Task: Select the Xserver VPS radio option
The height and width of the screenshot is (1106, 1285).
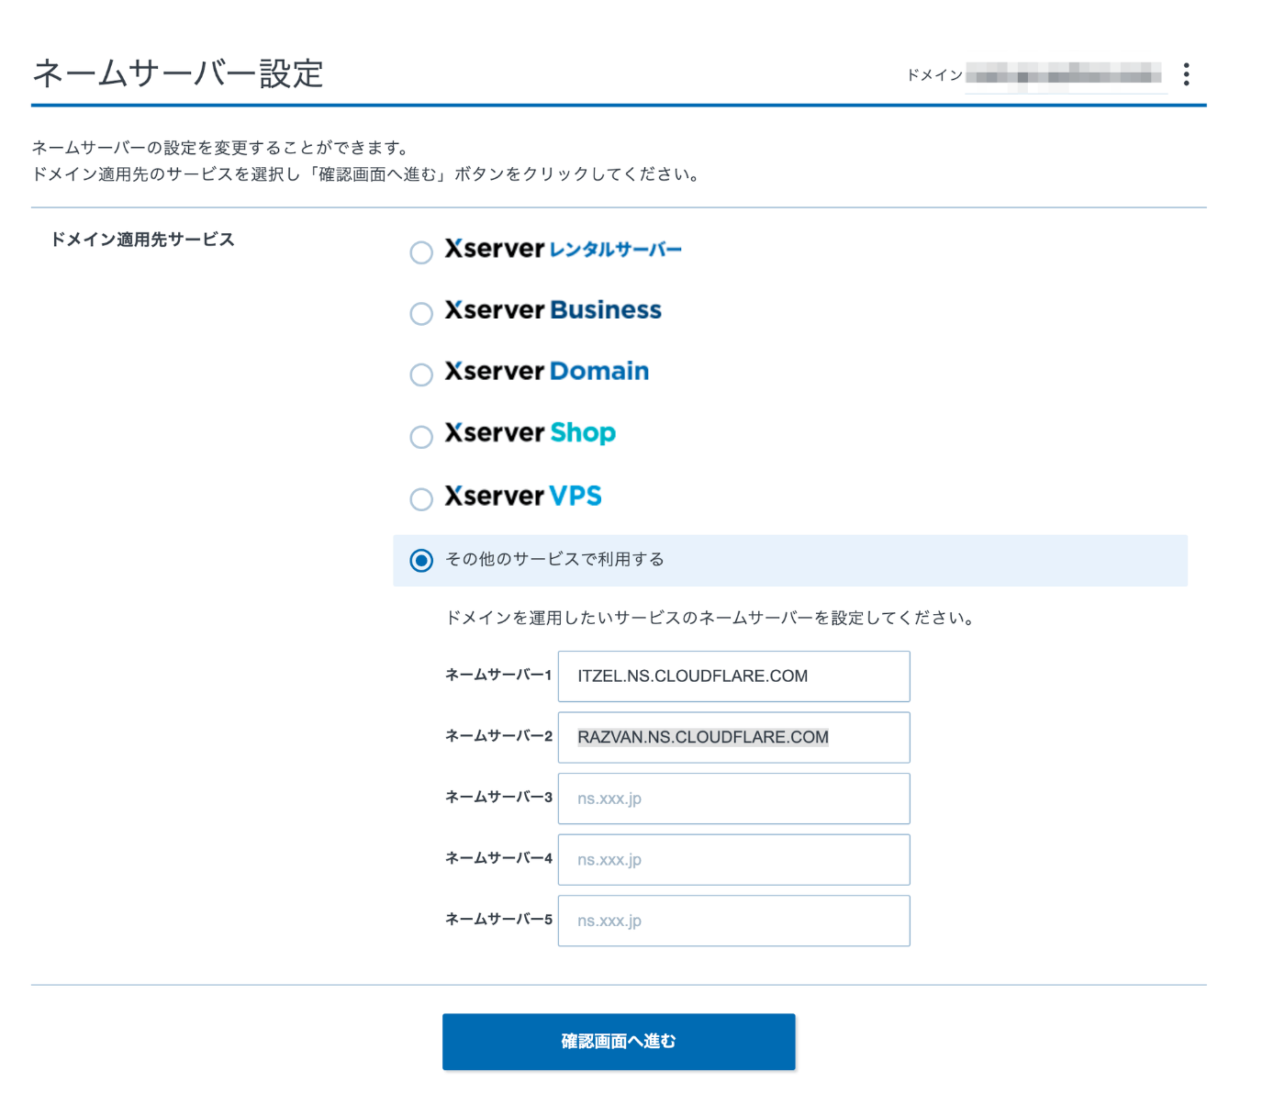Action: pos(421,499)
